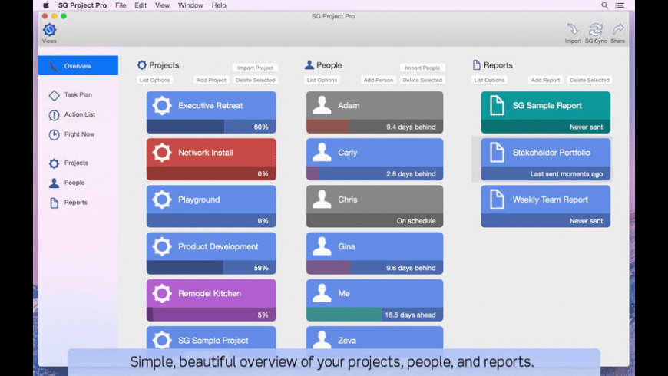Click the Import People button
This screenshot has width=668, height=376.
(422, 68)
